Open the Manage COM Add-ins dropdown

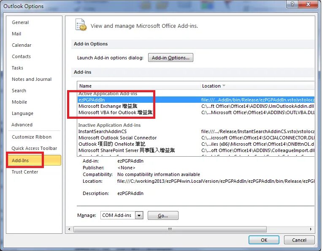coord(139,215)
